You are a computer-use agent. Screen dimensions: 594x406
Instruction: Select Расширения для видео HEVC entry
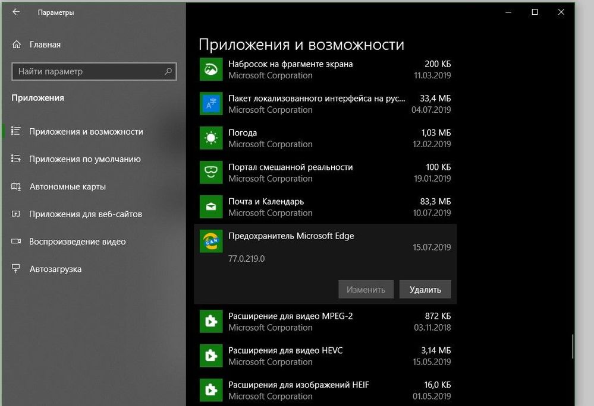point(325,356)
